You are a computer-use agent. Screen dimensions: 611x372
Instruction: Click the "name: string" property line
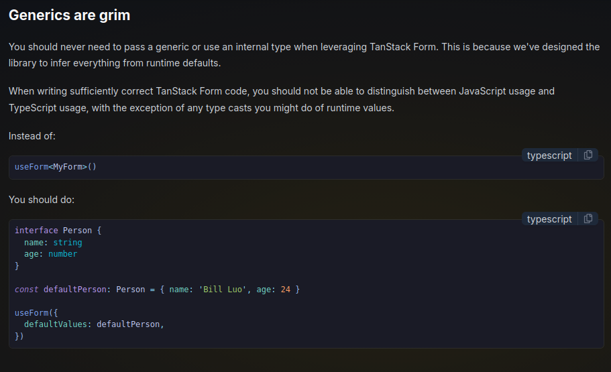point(53,243)
